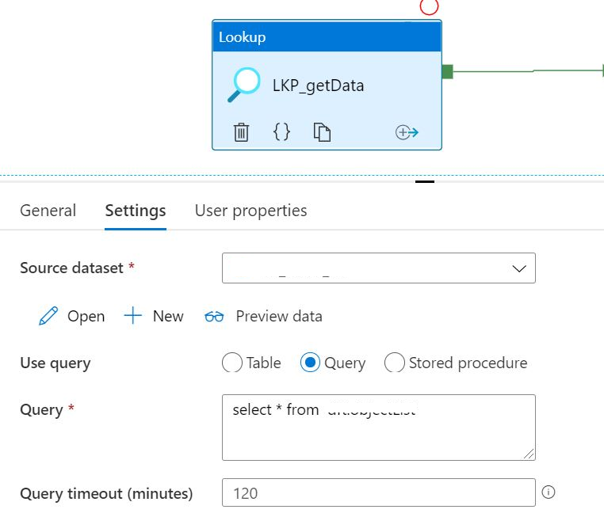
Task: Click the plus New dataset icon
Action: 133,316
